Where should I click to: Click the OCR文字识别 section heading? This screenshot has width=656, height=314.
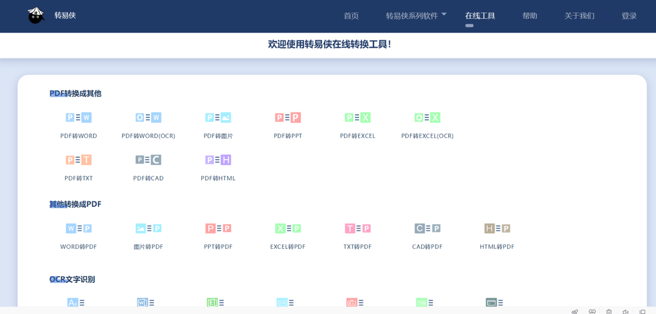[x=72, y=280]
